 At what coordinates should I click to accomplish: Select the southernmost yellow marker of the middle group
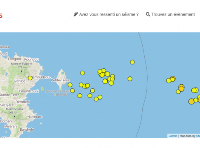click(96, 99)
